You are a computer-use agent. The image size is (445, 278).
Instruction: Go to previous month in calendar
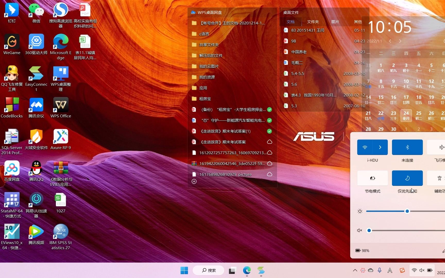390,41
